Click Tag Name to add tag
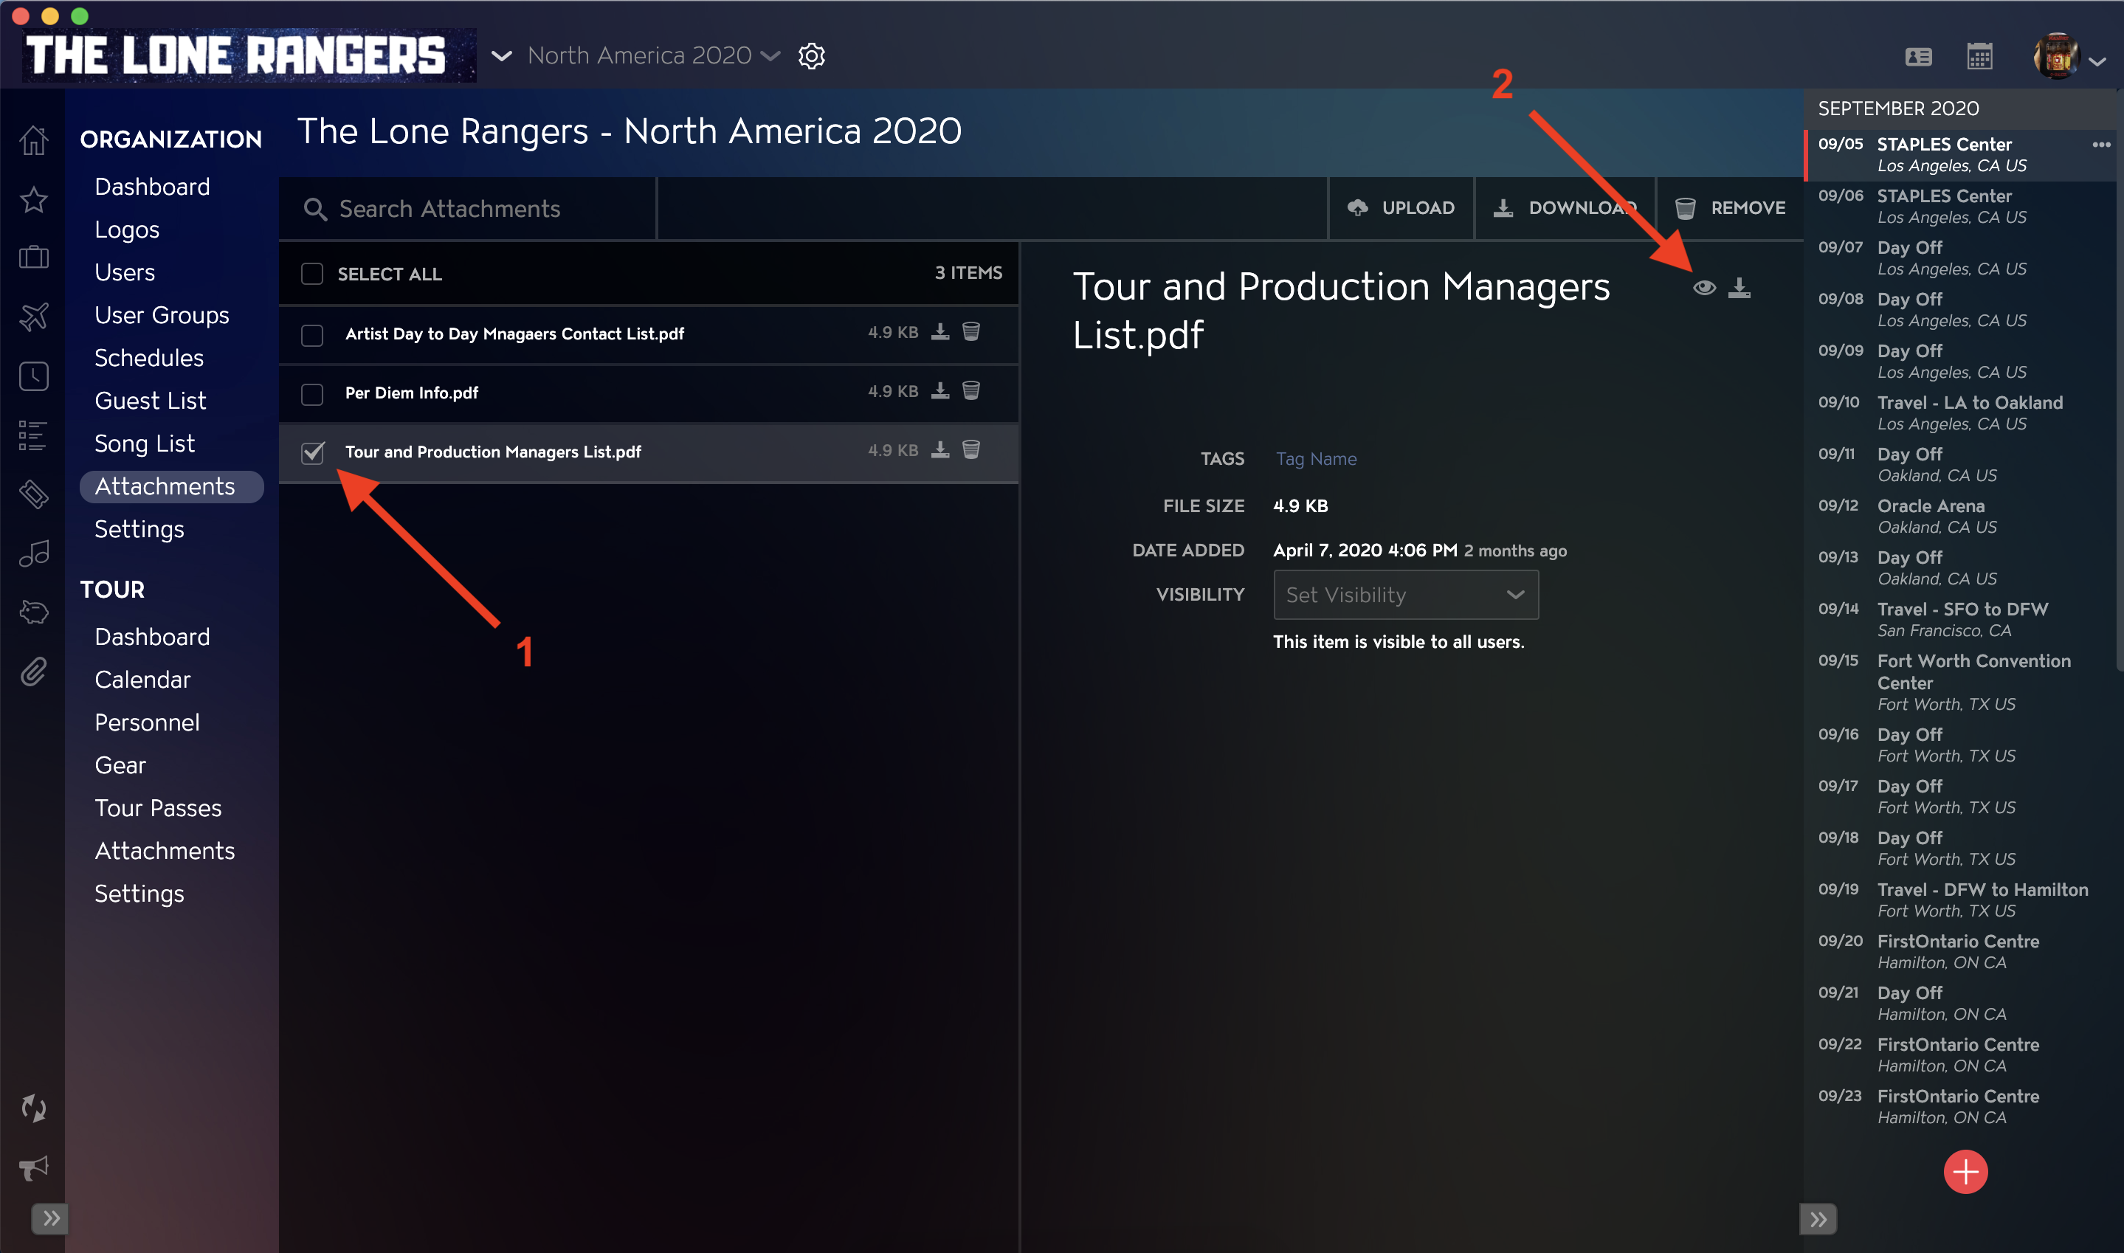 (1316, 458)
